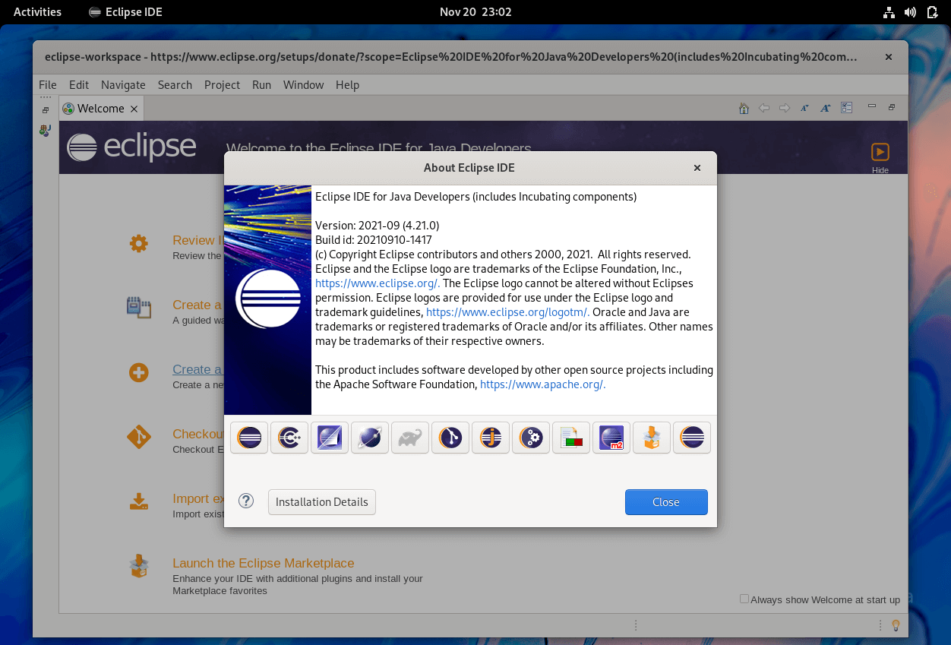Click the "Version: 2021-09 (4.21.0)" text
Viewport: 951px width, 645px height.
point(378,226)
